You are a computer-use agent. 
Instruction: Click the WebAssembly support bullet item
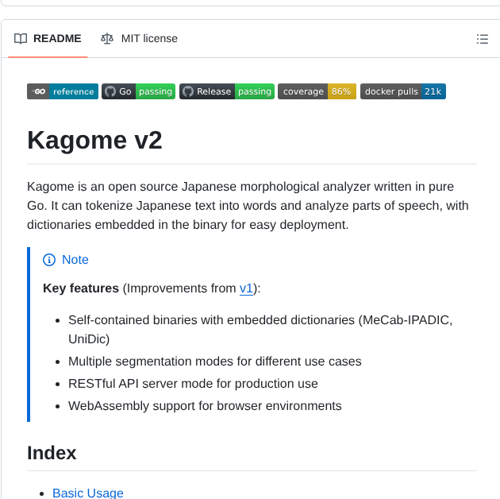coord(205,406)
